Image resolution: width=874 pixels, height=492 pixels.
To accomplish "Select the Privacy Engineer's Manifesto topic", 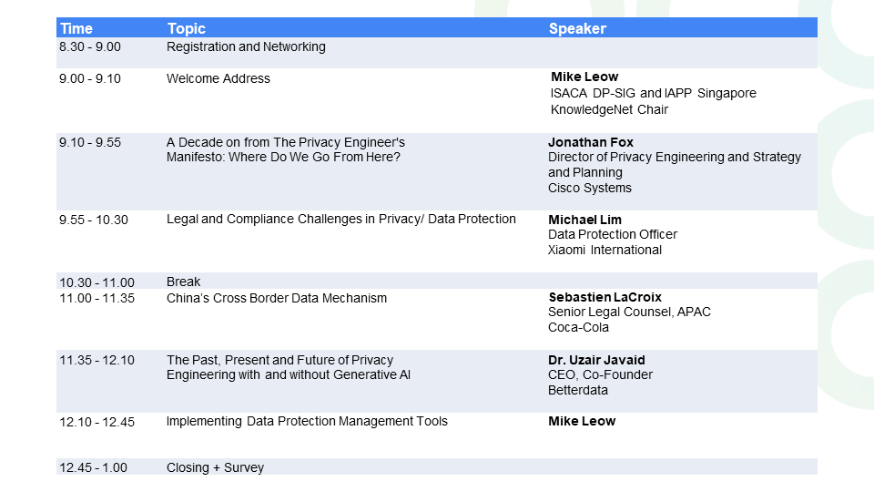I will pyautogui.click(x=285, y=149).
